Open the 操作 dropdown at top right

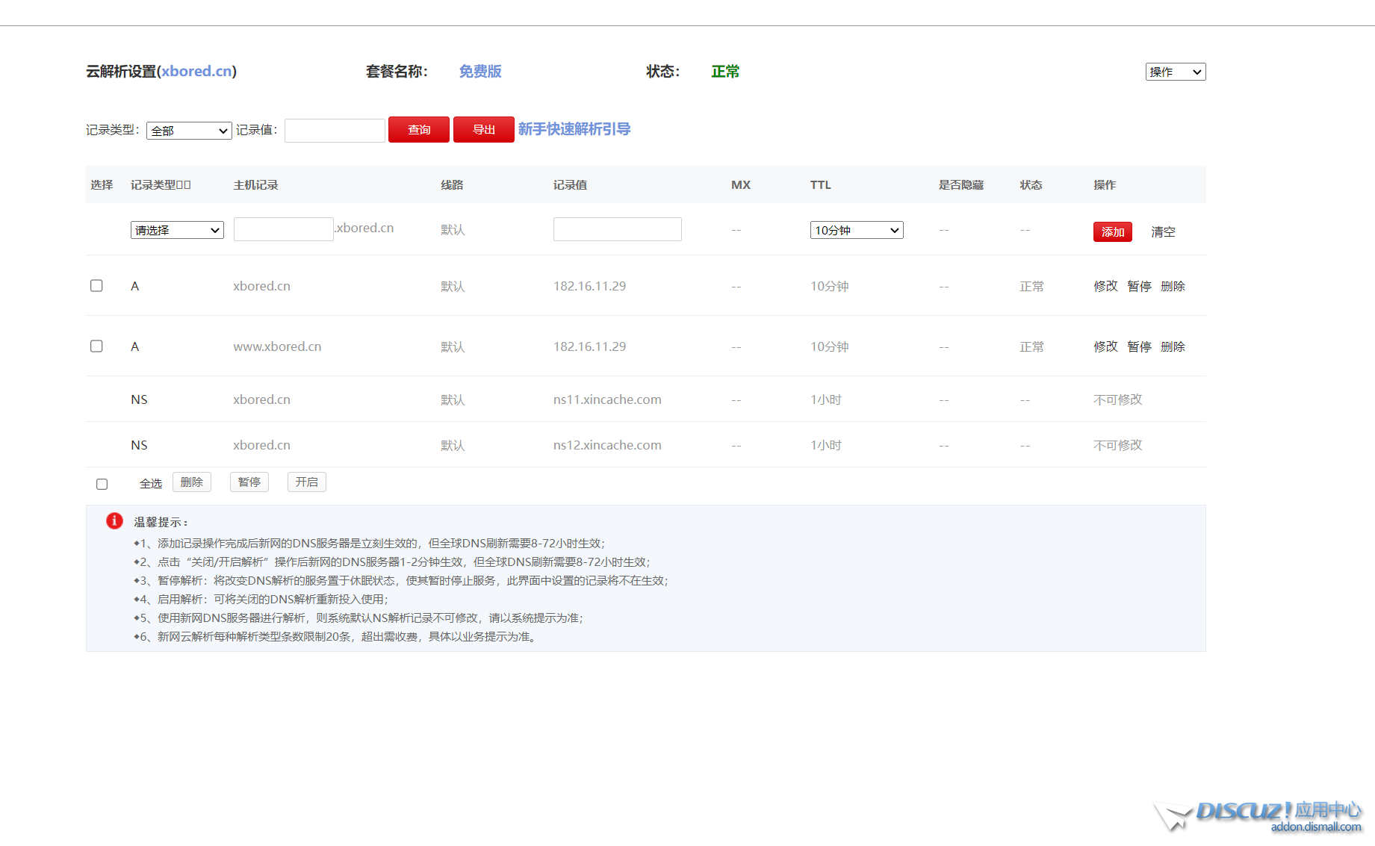(x=1175, y=72)
